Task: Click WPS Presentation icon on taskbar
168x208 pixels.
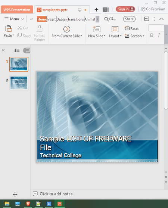Action: click(x=59, y=204)
